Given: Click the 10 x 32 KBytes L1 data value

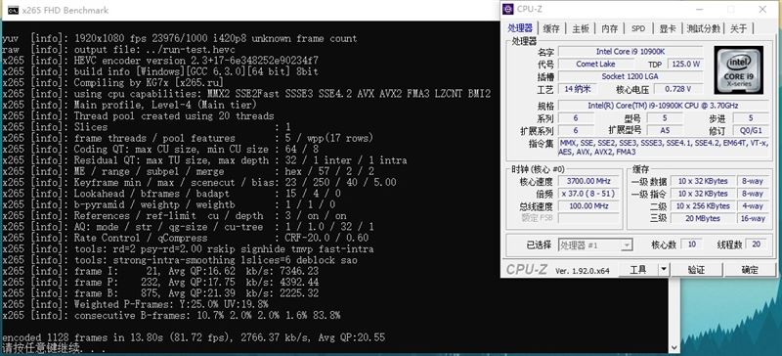Looking at the screenshot, I should (702, 181).
